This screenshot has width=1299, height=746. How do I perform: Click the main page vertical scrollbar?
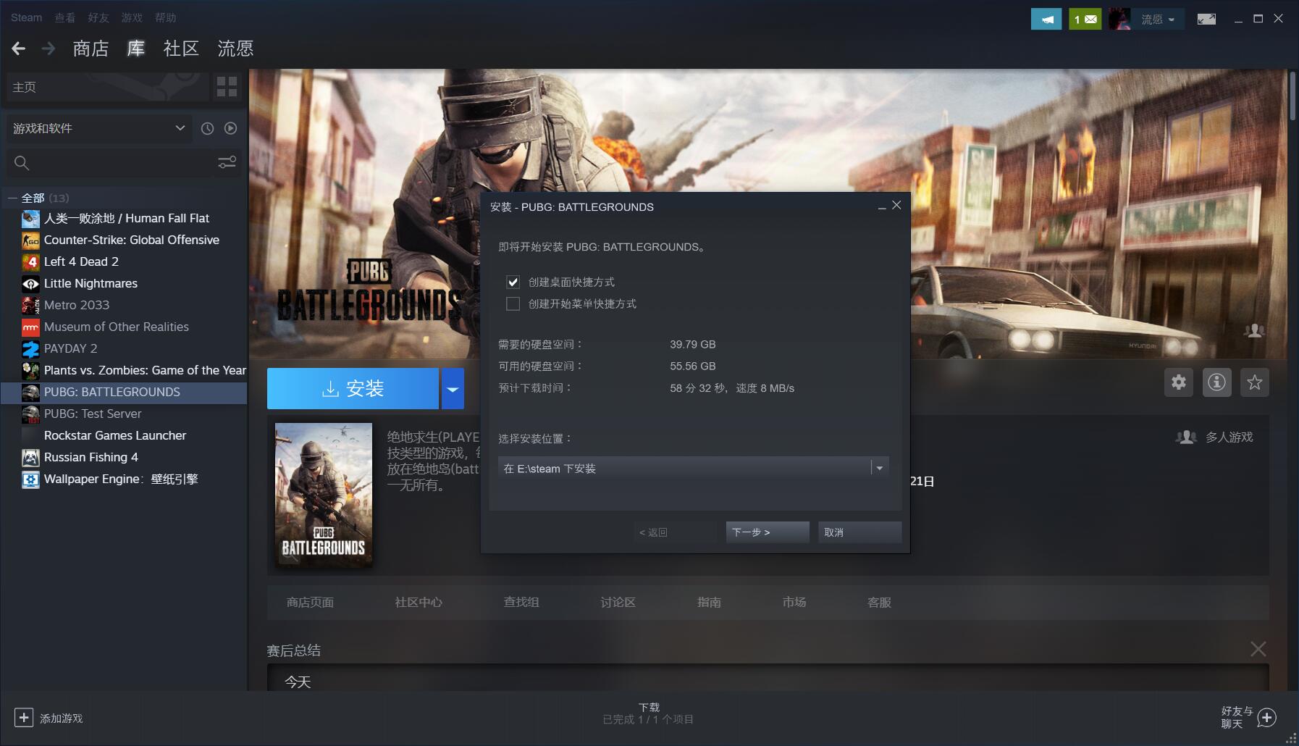pyautogui.click(x=1292, y=96)
